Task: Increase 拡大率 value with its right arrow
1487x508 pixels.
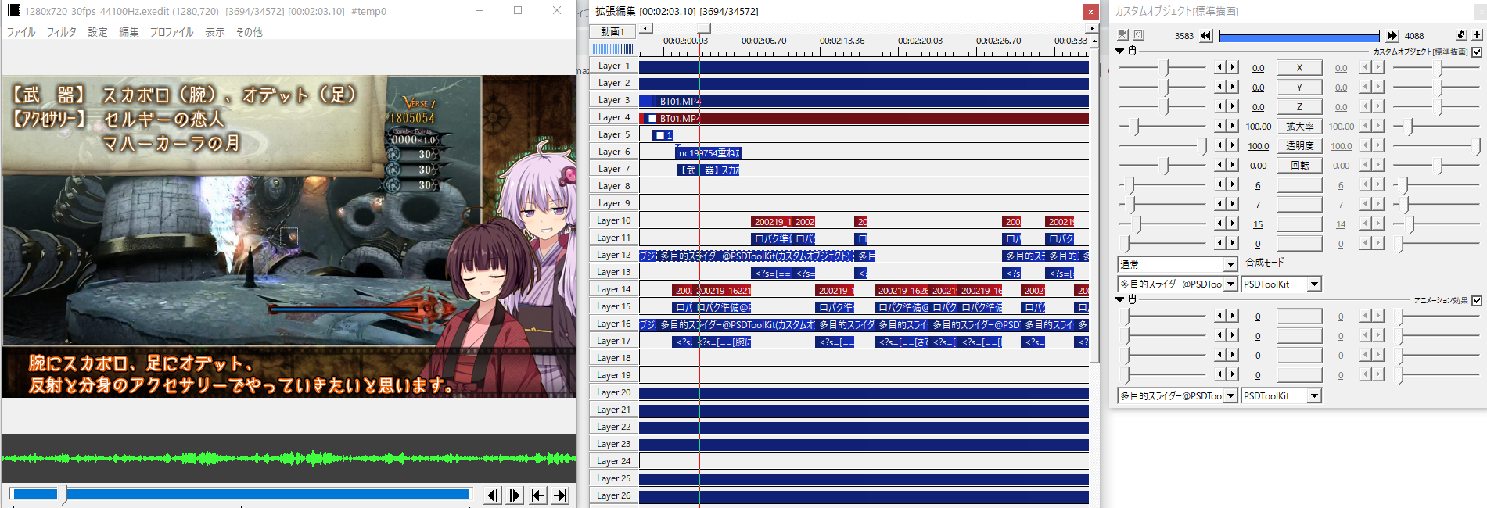Action: (x=1233, y=126)
